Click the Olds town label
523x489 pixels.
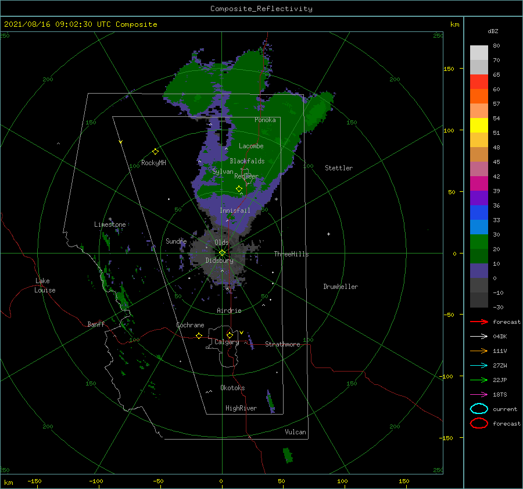221,242
